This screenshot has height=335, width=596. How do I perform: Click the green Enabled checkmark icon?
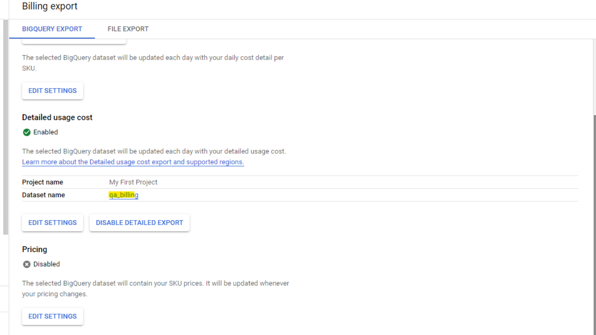[x=27, y=132]
